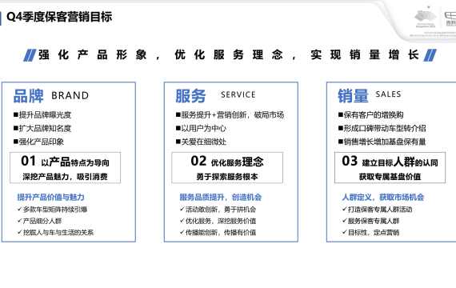The height and width of the screenshot is (288, 456).
Task: Click the 02 优化服务理念 line
Action: click(227, 161)
